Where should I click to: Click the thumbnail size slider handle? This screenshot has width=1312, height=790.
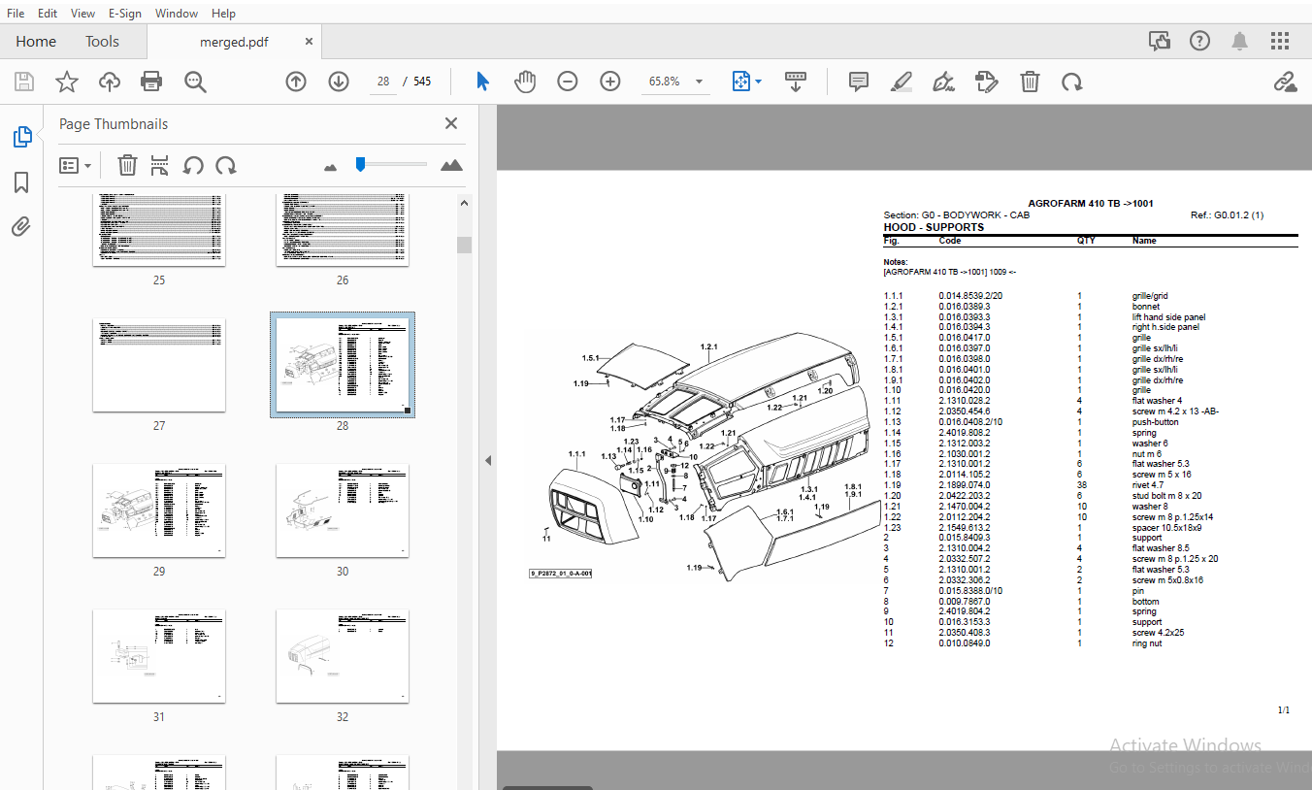360,164
